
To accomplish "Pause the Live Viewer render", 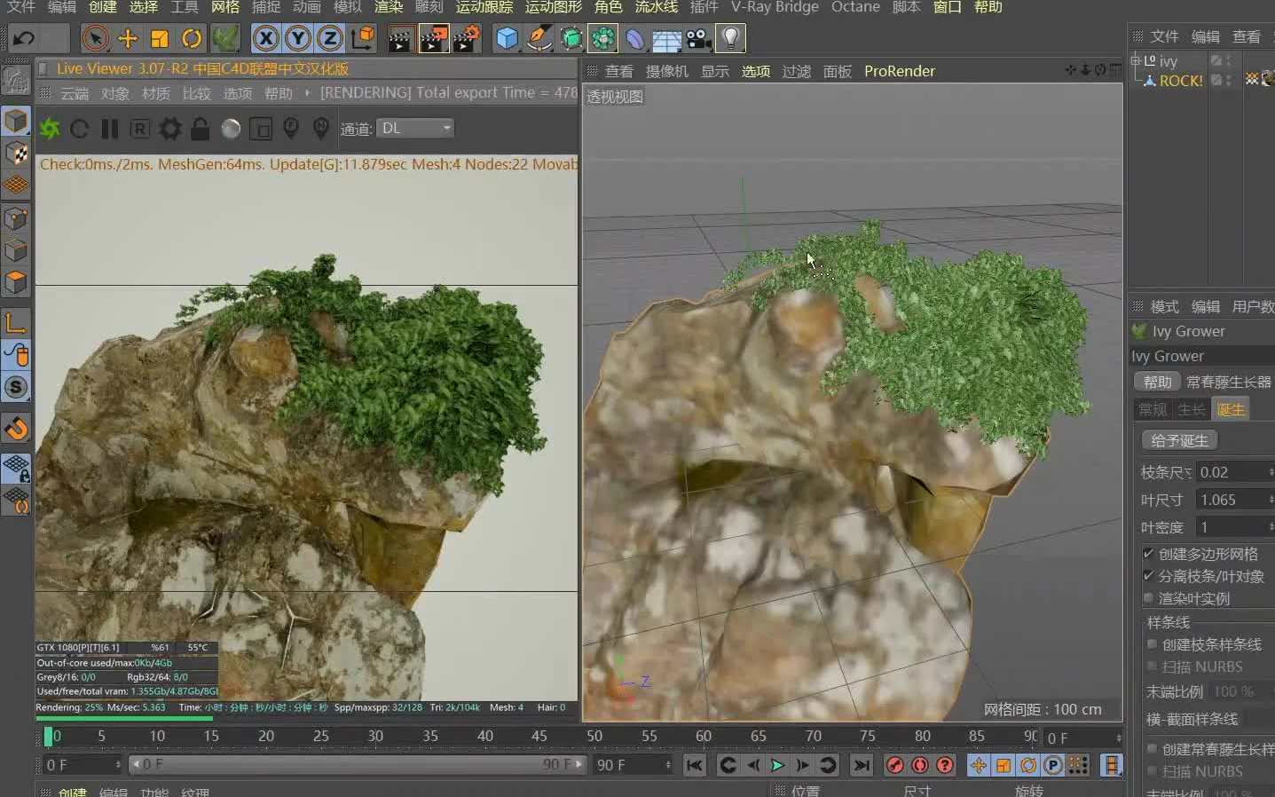I will pyautogui.click(x=110, y=129).
